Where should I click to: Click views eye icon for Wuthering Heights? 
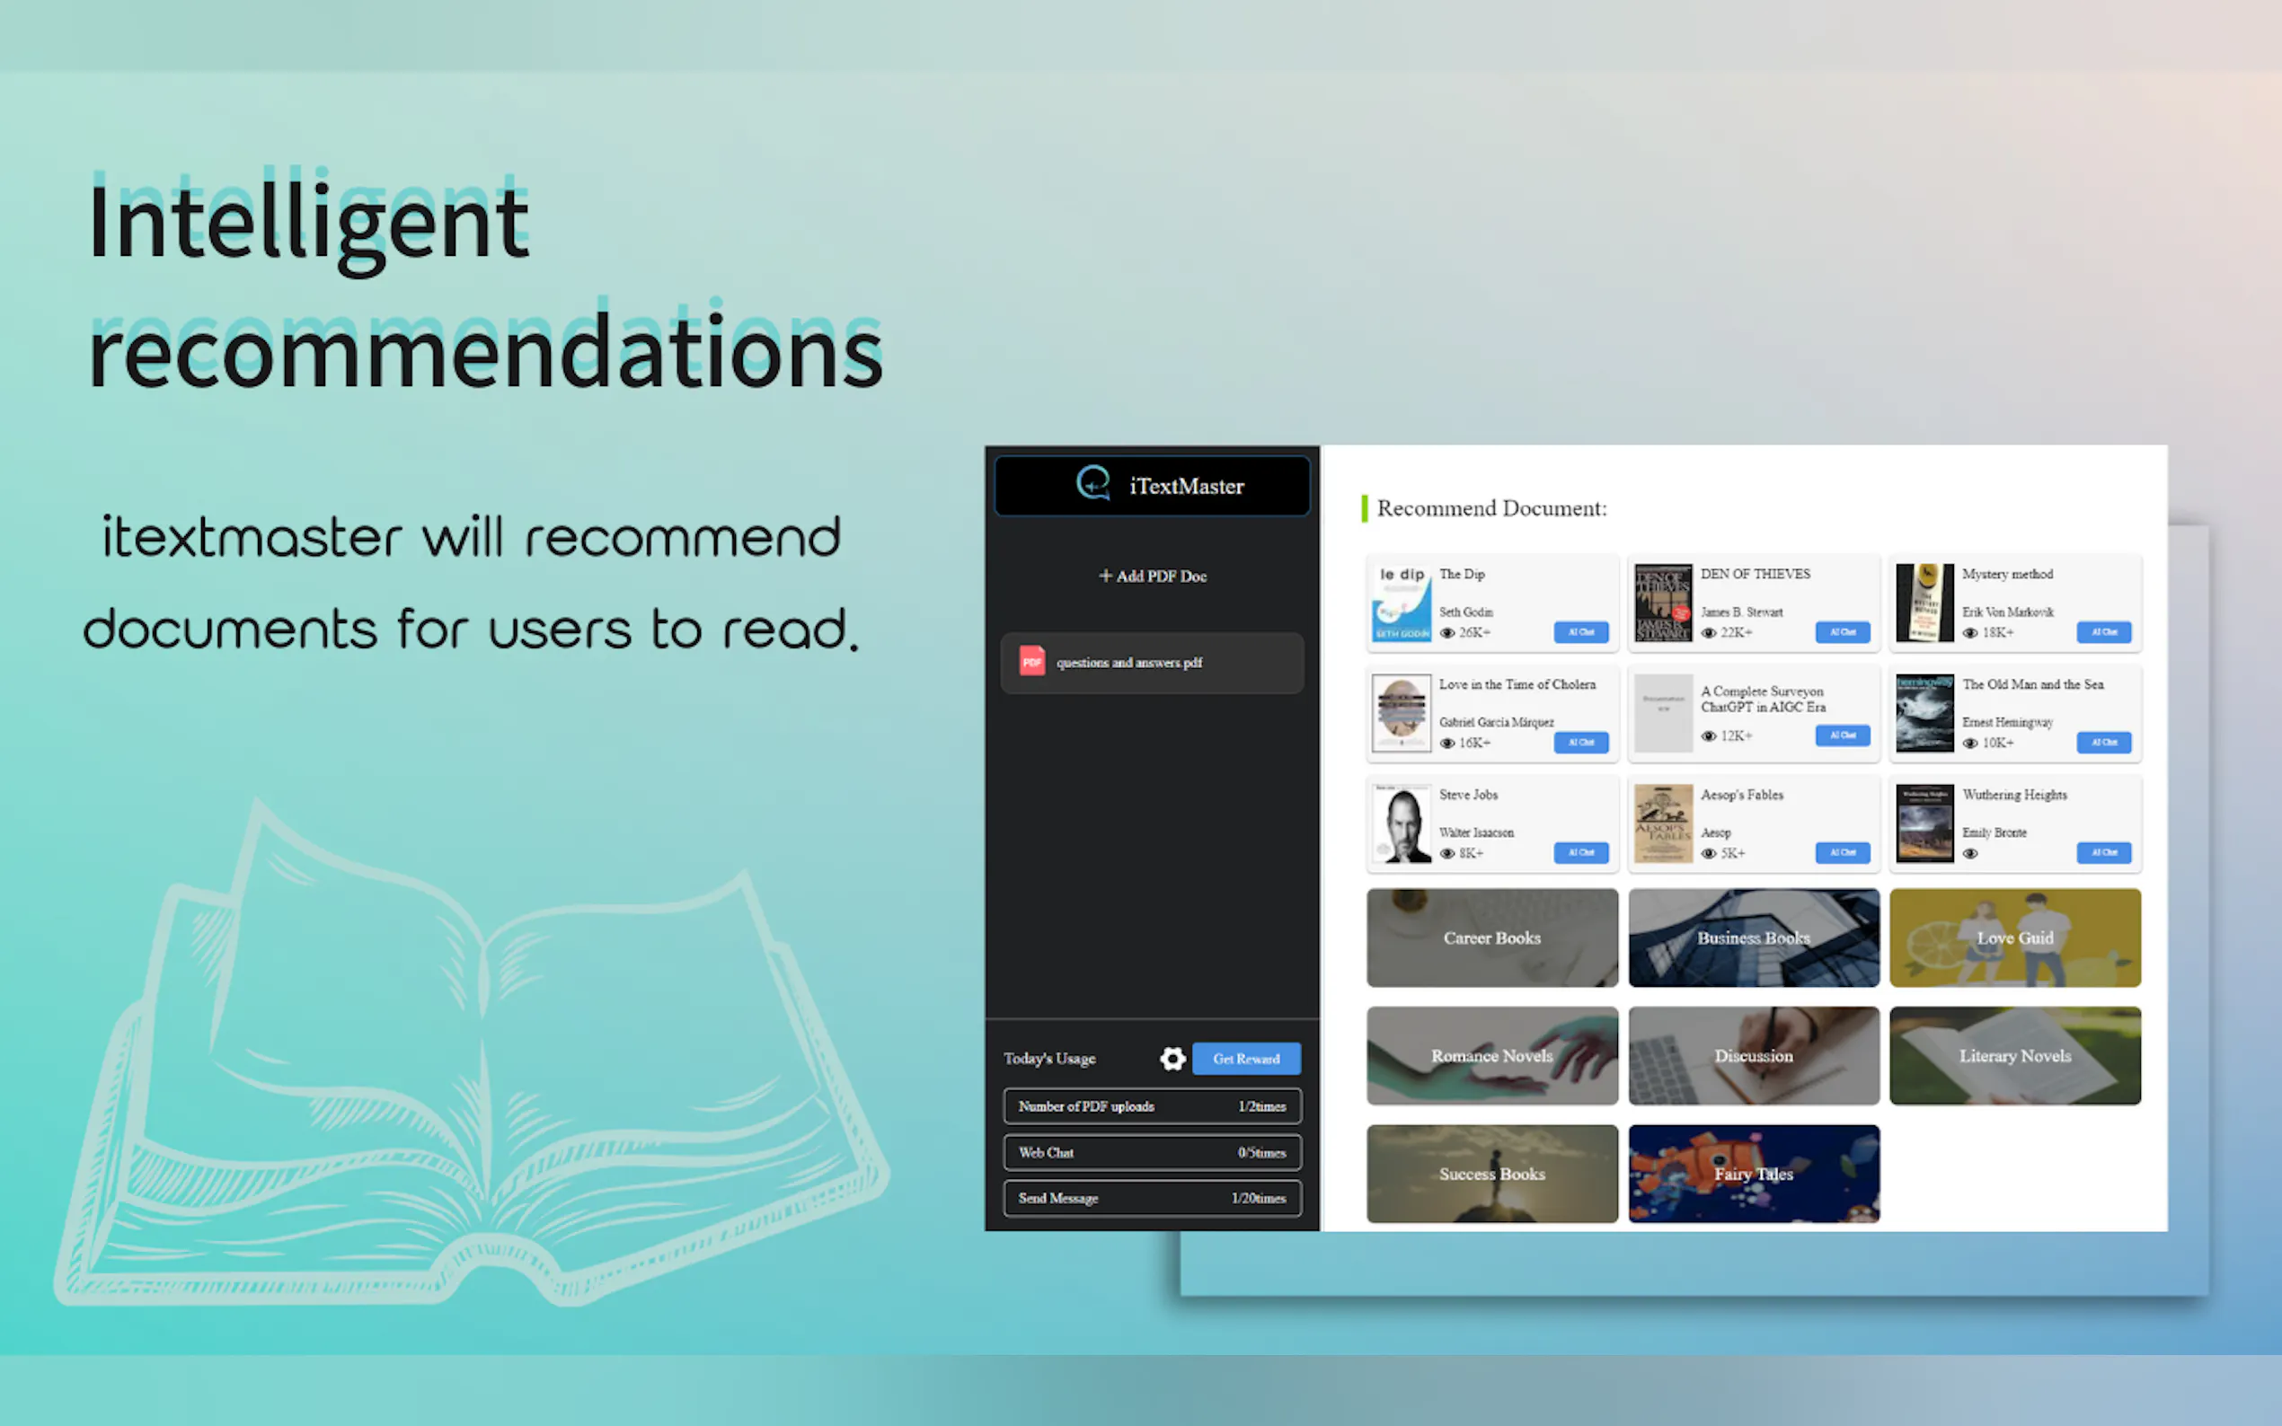[x=1969, y=853]
